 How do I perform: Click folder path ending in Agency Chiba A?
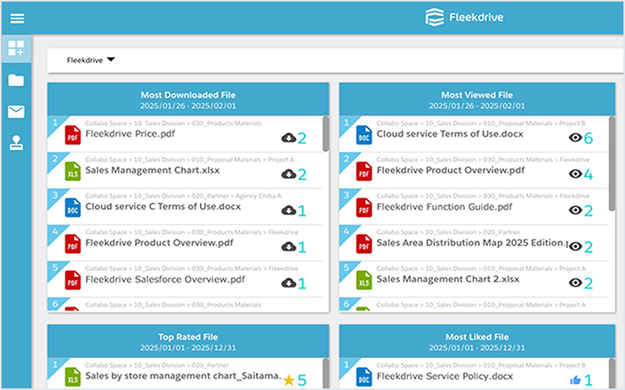[183, 196]
